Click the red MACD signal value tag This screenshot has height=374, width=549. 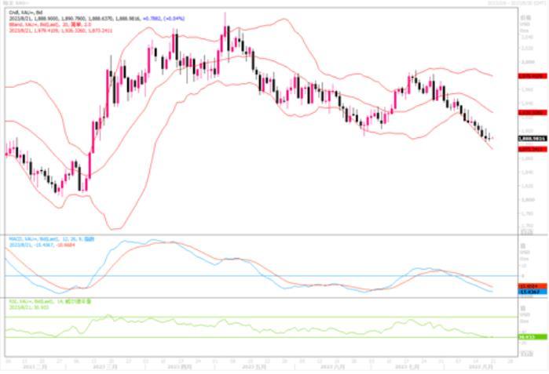[x=528, y=285]
